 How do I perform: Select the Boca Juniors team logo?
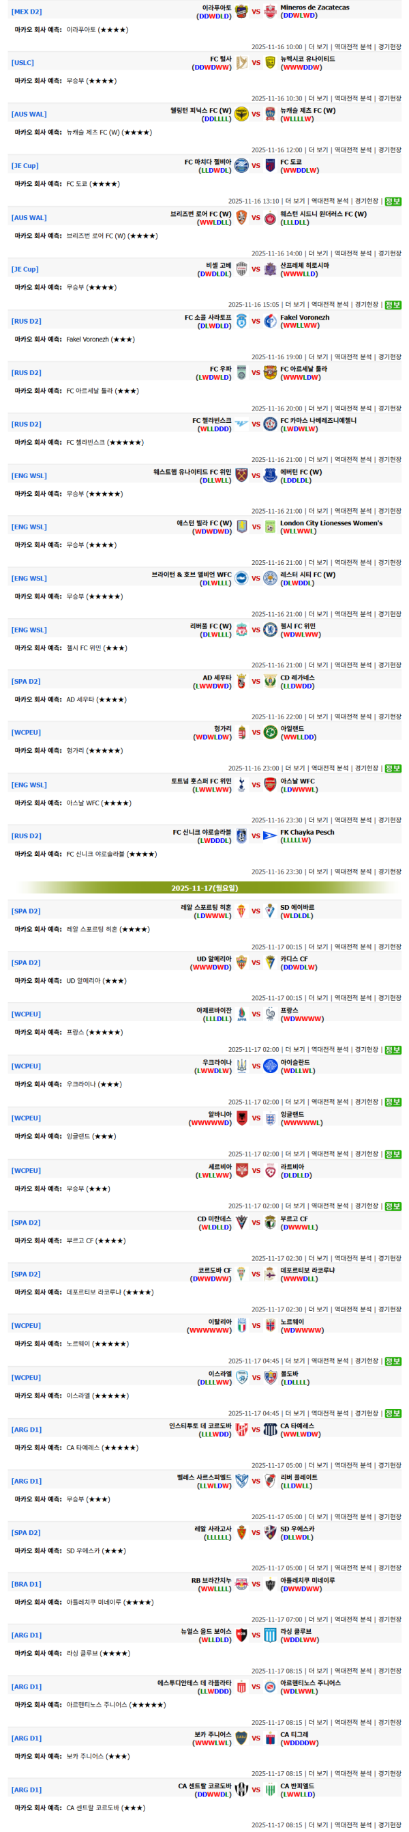(241, 1738)
